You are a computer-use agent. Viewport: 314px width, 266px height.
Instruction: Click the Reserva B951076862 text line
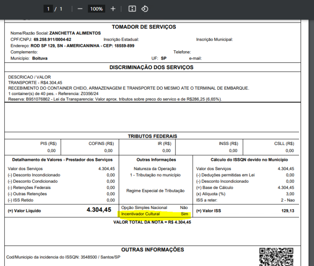(115, 99)
